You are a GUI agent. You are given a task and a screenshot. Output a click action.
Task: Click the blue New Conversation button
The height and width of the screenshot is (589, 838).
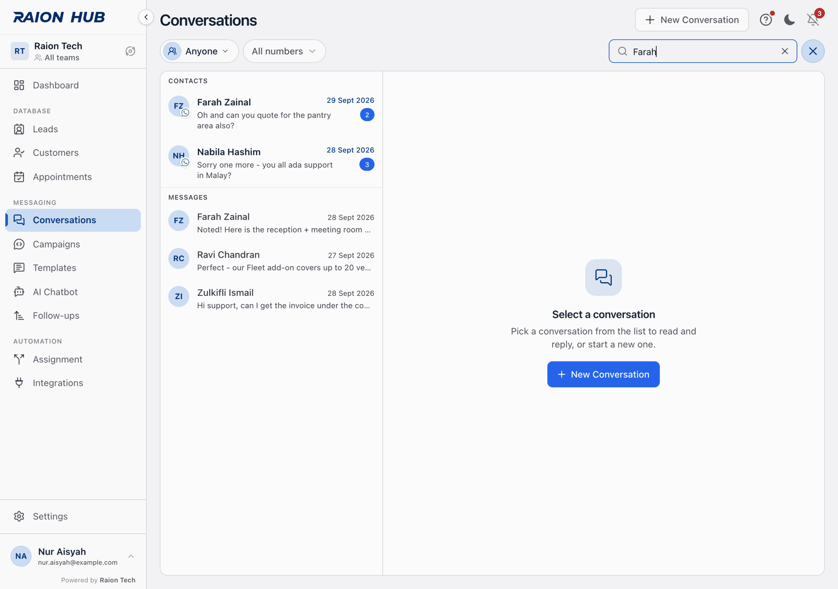[x=603, y=374]
